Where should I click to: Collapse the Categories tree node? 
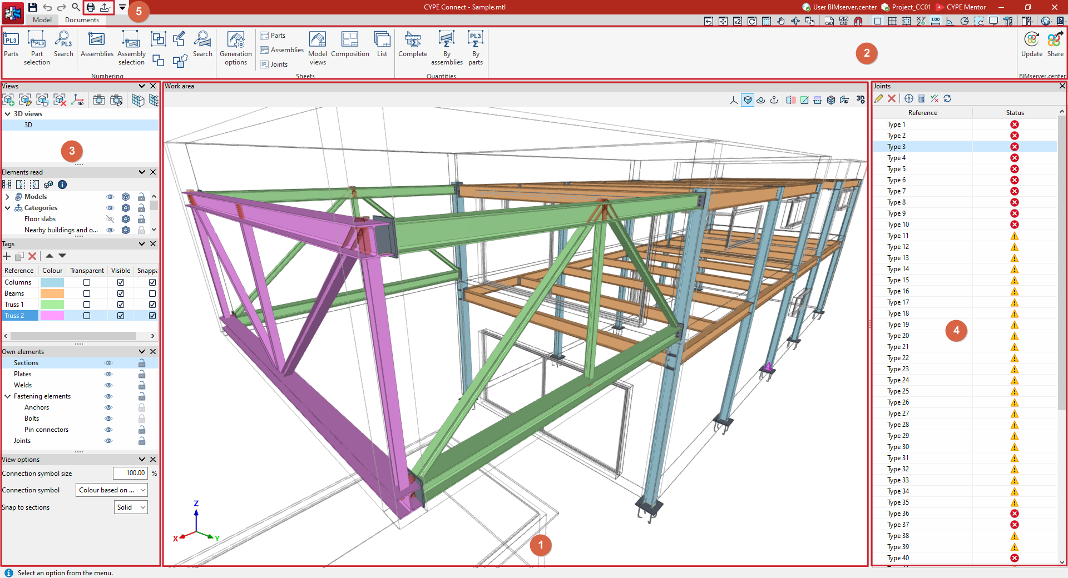7,208
